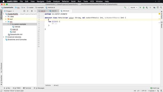The height and width of the screenshot is (92, 163).
Task: Click the memory trash icon in status bar
Action: coord(161,91)
